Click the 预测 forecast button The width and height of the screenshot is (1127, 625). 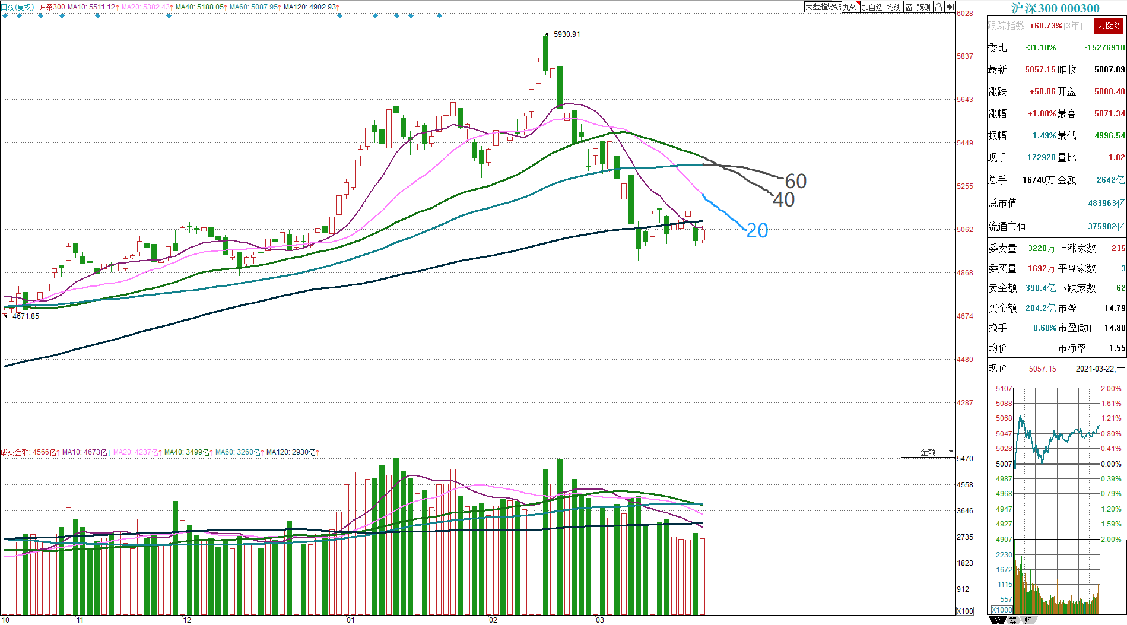pyautogui.click(x=923, y=7)
